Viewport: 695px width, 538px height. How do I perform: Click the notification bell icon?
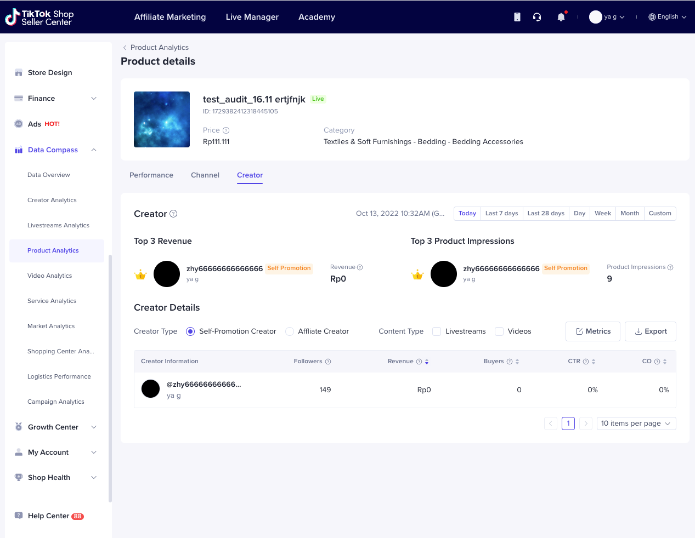tap(561, 17)
